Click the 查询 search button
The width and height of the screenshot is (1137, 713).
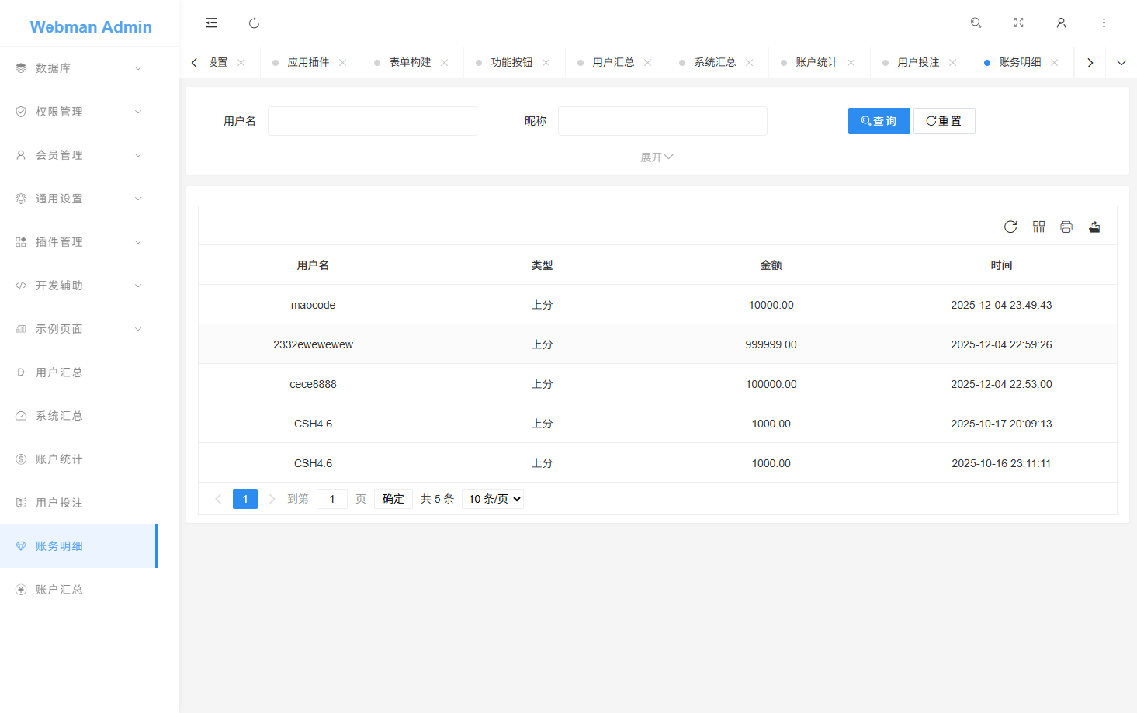click(879, 121)
